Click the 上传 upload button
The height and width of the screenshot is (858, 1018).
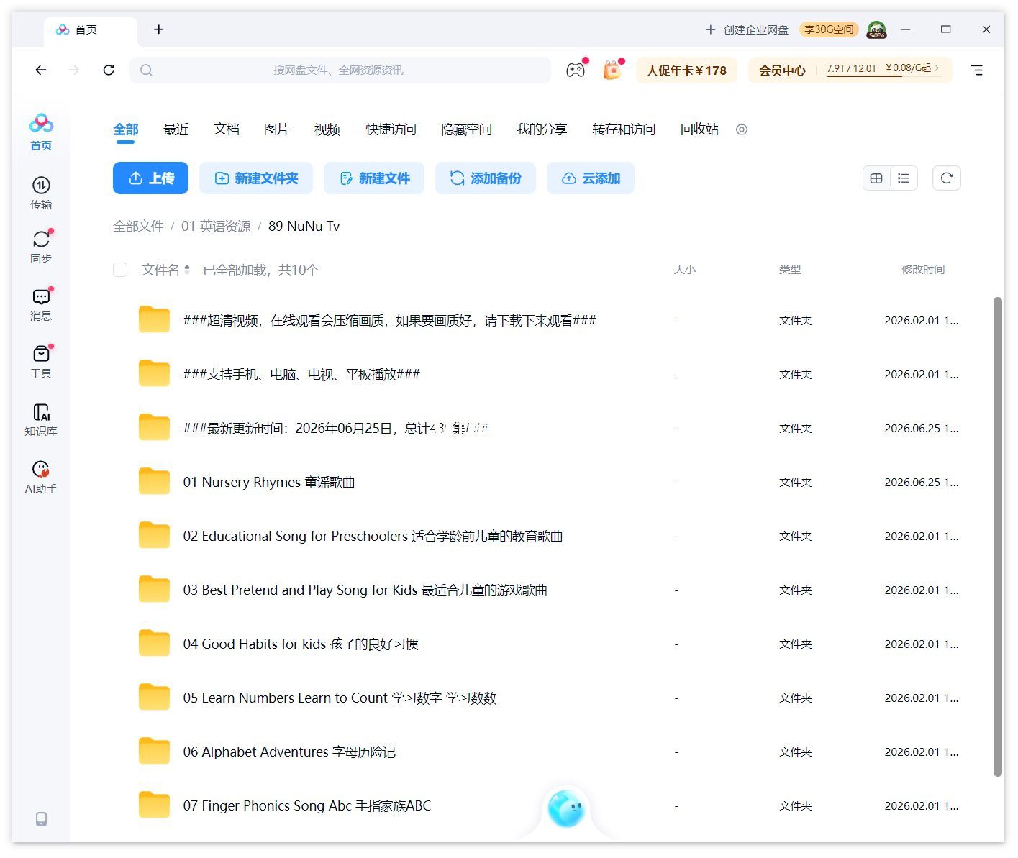150,178
